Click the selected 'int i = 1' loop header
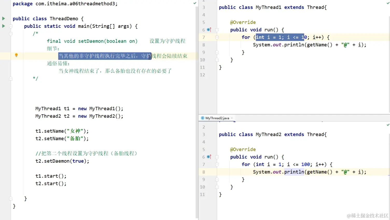This screenshot has height=220, width=390. 280,37
